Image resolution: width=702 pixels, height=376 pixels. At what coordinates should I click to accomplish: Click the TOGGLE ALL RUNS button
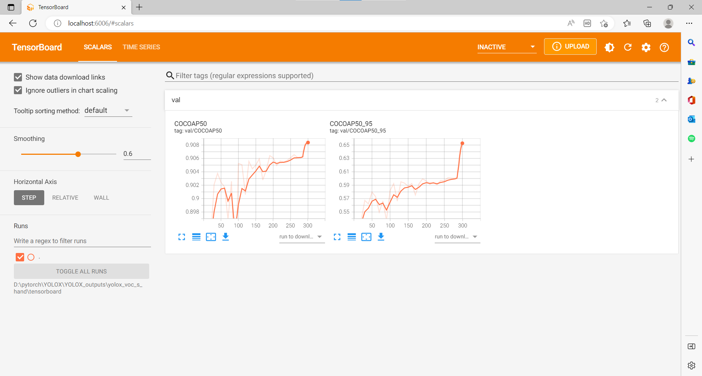[x=82, y=271]
